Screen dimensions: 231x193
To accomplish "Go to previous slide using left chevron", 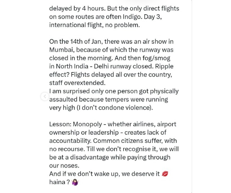I will pos(45,96).
